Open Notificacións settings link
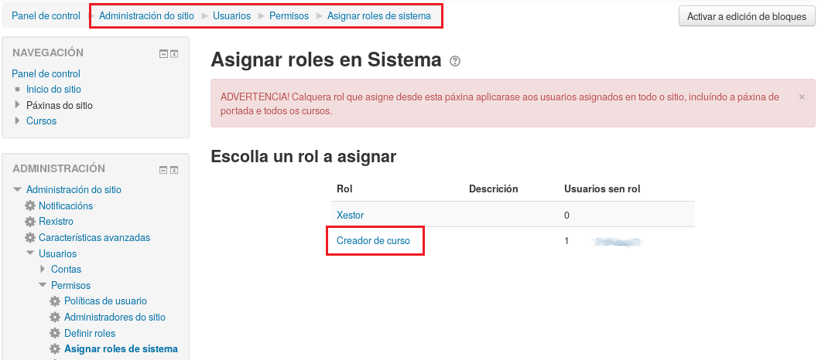 [66, 205]
